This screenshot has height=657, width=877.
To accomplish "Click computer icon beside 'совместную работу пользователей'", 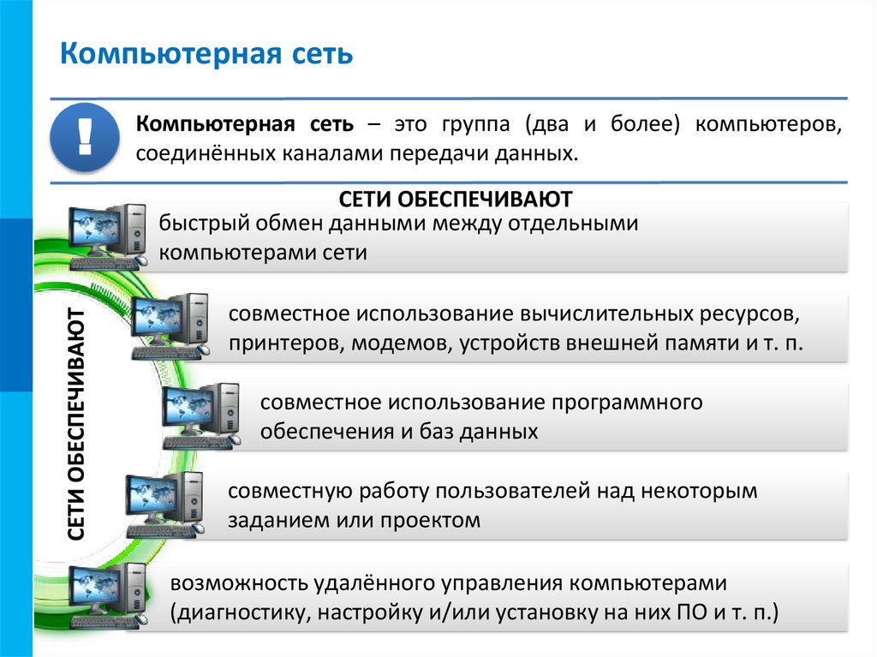I will pos(165,505).
